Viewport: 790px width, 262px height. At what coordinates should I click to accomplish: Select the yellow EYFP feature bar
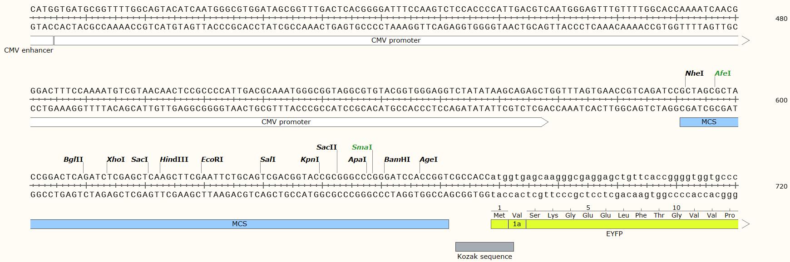tap(631, 224)
